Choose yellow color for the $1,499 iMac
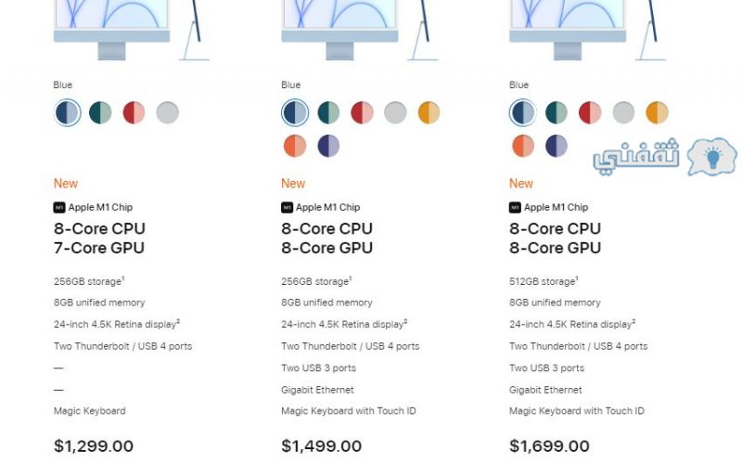 [429, 112]
